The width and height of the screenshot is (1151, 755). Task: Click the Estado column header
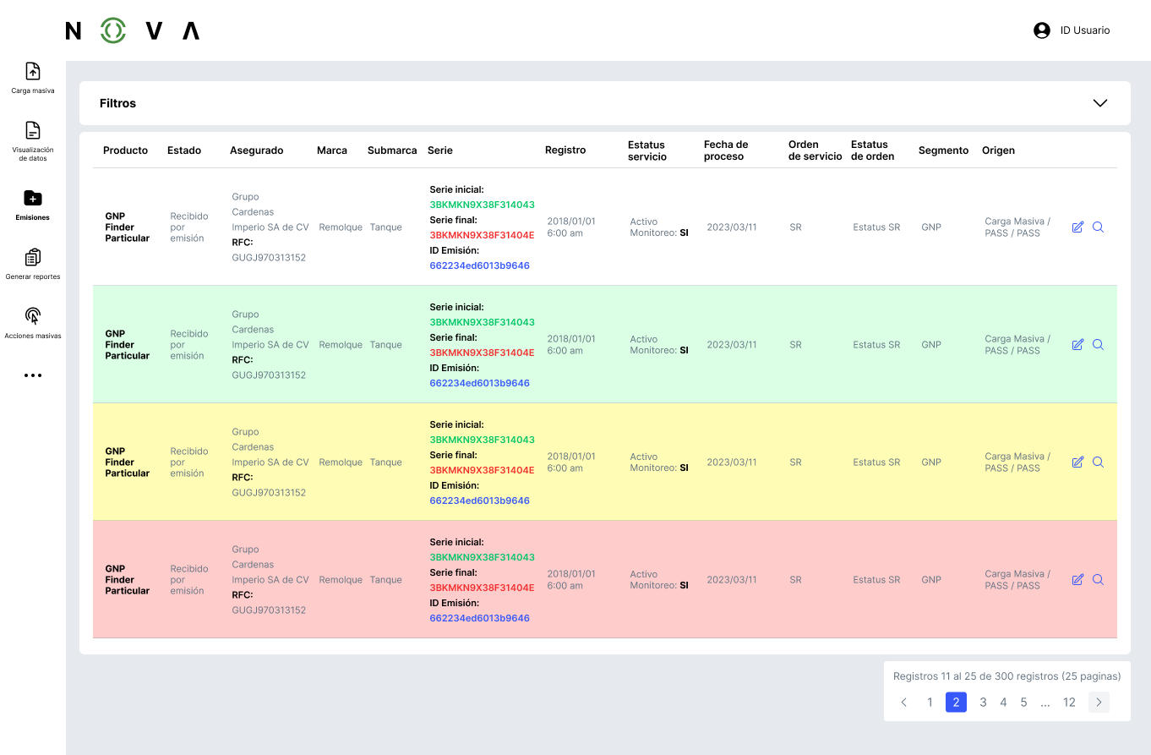click(x=184, y=150)
